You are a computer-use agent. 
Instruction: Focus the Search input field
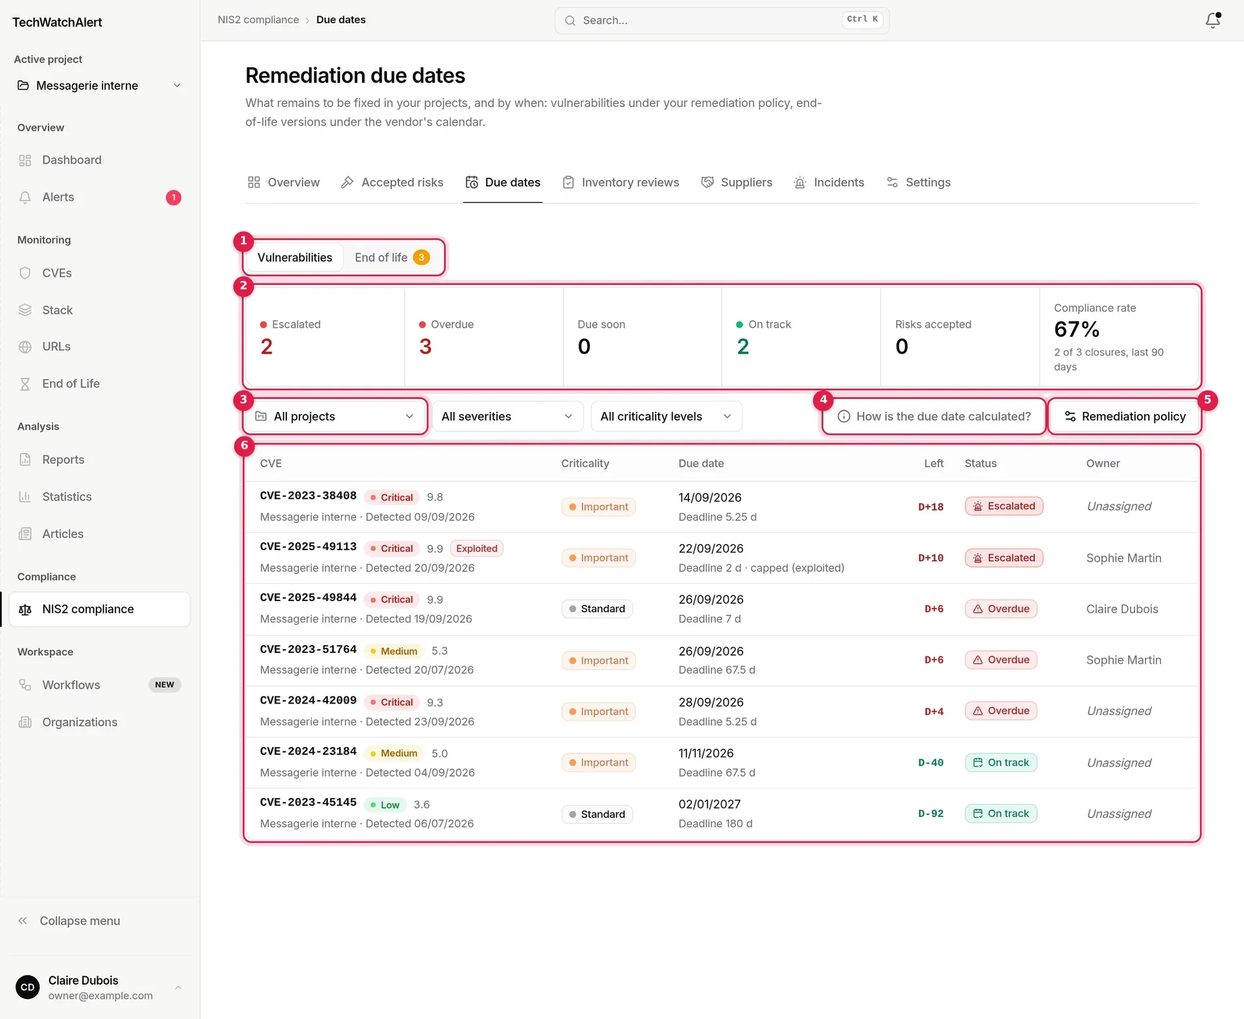[x=722, y=20]
